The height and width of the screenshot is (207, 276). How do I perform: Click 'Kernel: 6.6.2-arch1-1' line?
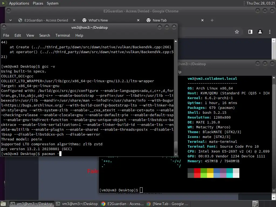click(210, 98)
